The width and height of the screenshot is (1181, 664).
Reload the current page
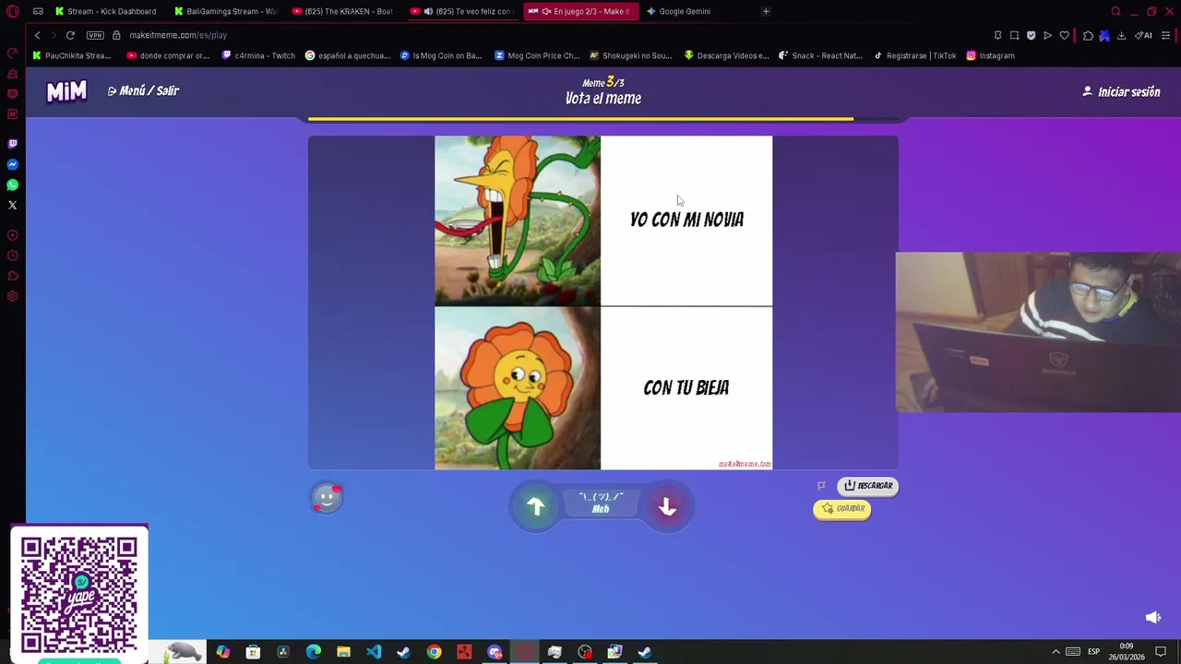(x=70, y=35)
